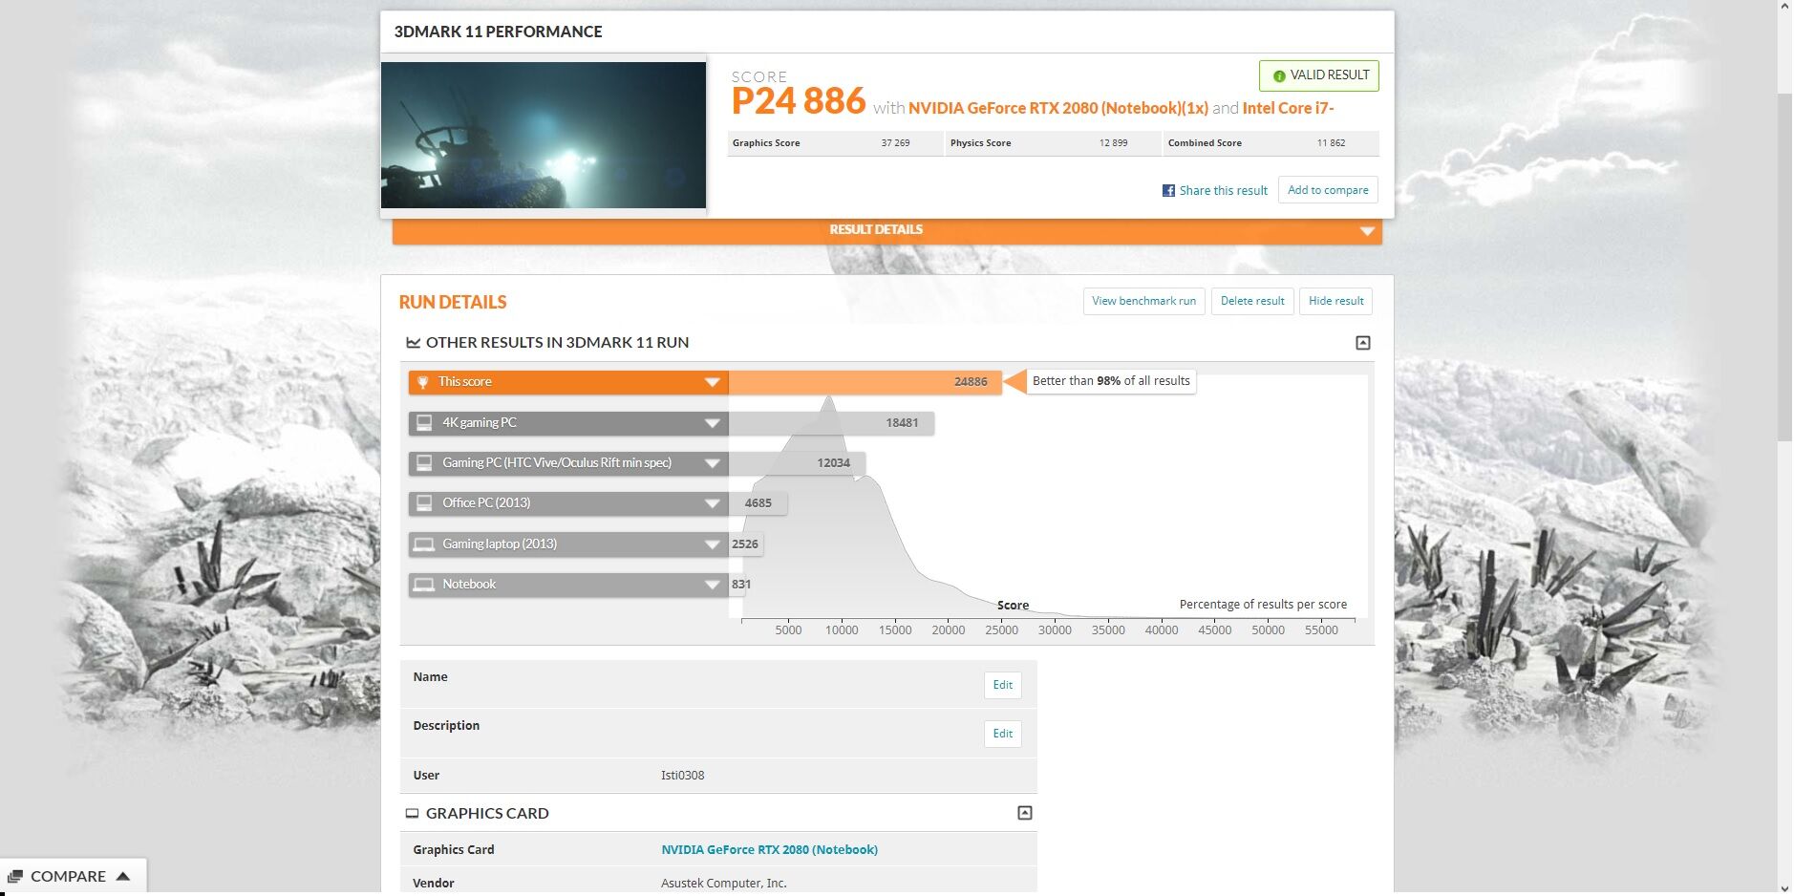Viewport: 1794px width, 896px height.
Task: Click the scrollbar up arrow
Action: (1784, 7)
